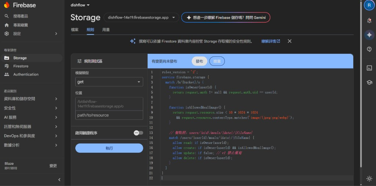Toggle 啟用驗證程序 switch

pos(138,133)
